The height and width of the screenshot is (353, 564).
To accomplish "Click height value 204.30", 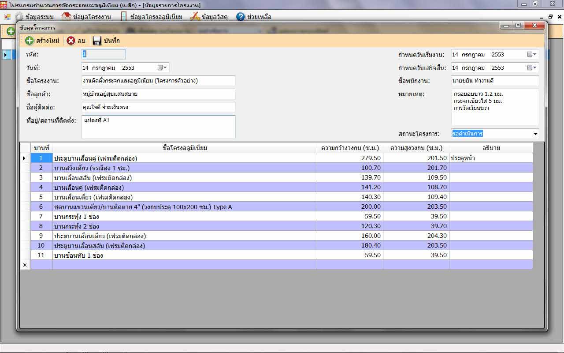I will pyautogui.click(x=416, y=236).
